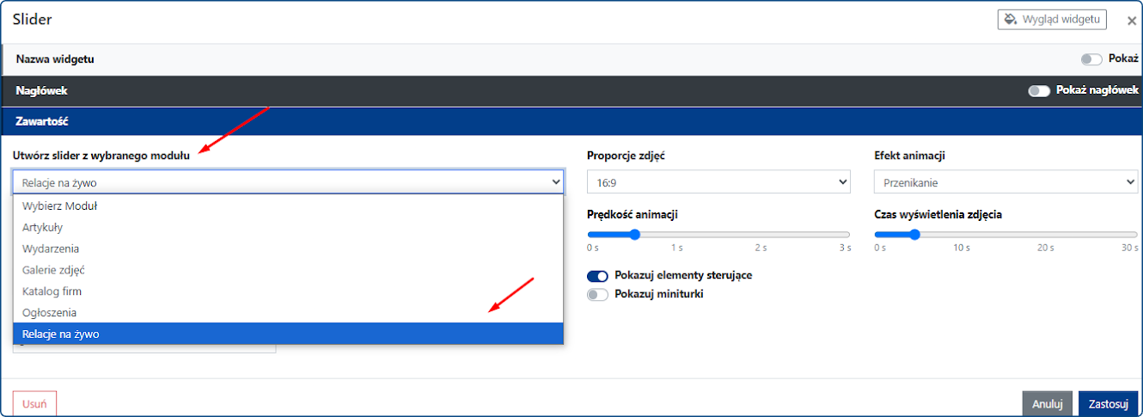Image resolution: width=1143 pixels, height=417 pixels.
Task: Collapse the Relacje na żywo module dropdown
Action: click(x=288, y=182)
